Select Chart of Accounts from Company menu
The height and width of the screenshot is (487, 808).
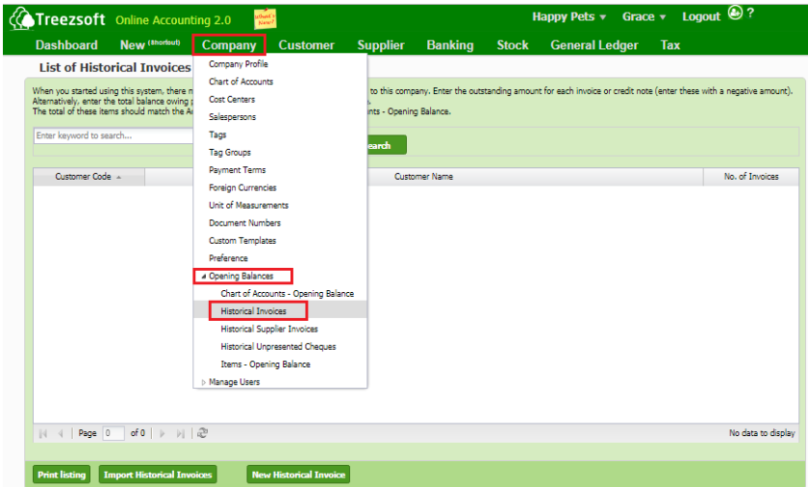240,82
